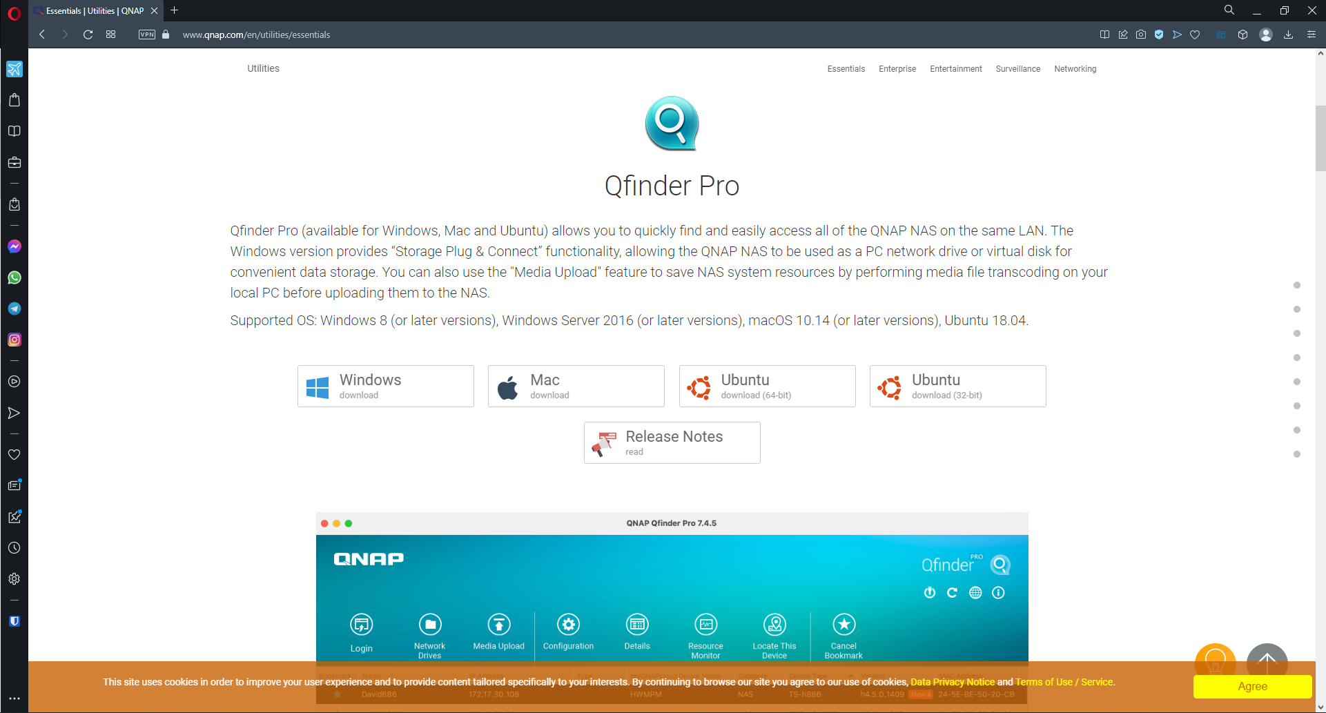This screenshot has height=713, width=1326.
Task: Download Qfinder Pro for Mac
Action: (576, 386)
